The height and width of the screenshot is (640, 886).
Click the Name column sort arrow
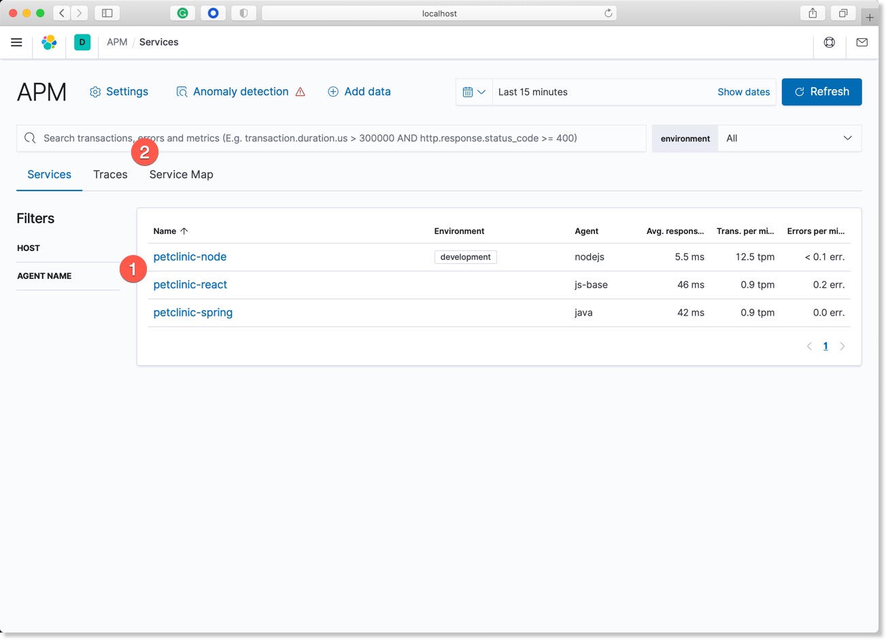(x=184, y=231)
